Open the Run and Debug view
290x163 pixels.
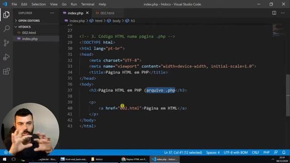6,57
